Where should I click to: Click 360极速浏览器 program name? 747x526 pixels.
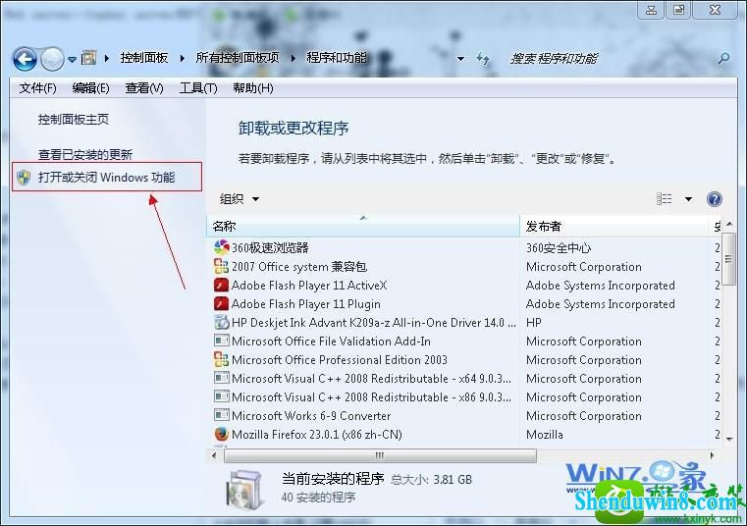pos(270,247)
